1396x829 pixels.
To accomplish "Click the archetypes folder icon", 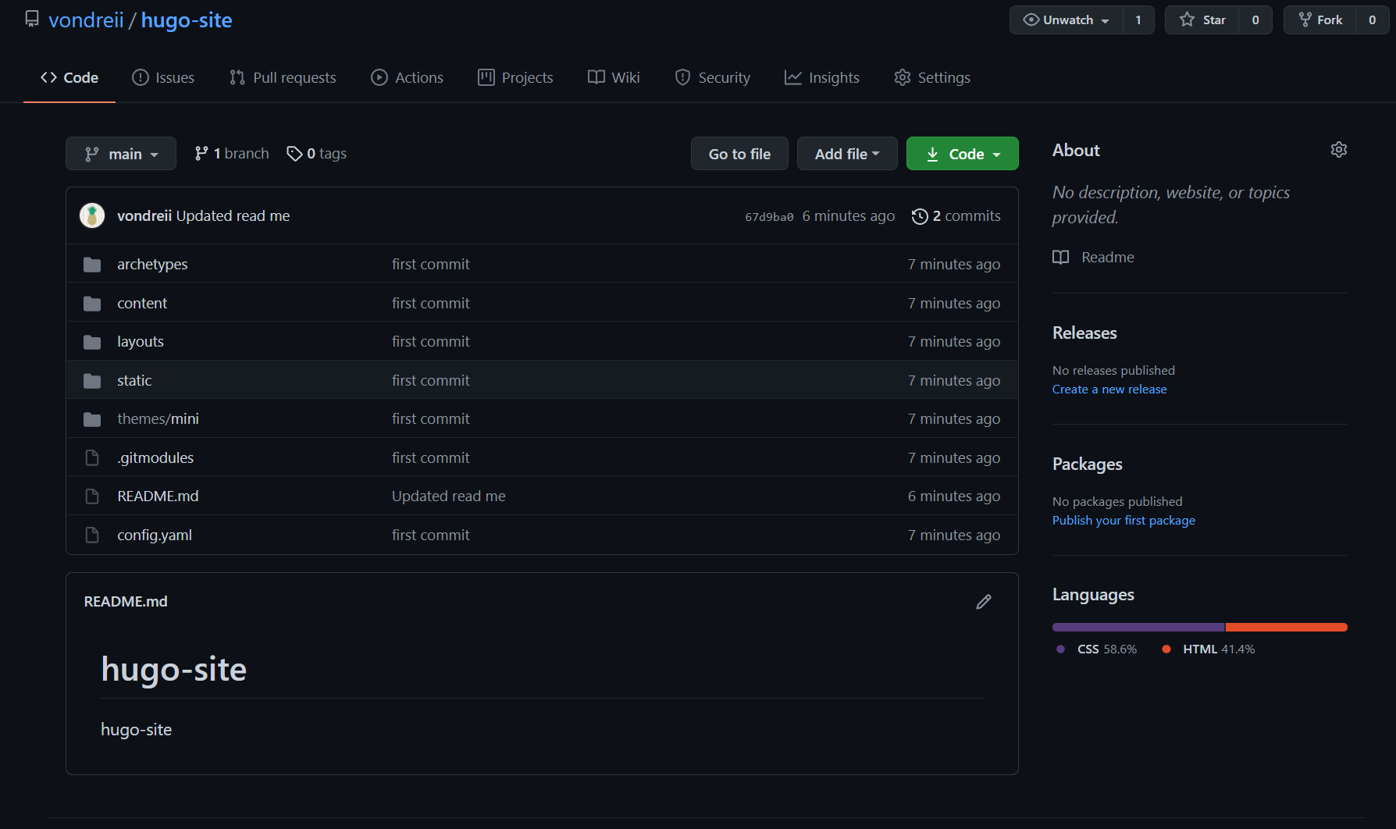I will (91, 264).
